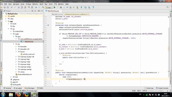Click the Search Everywhere magnifier
Viewport: 172px width, 97px height.
click(x=167, y=7)
